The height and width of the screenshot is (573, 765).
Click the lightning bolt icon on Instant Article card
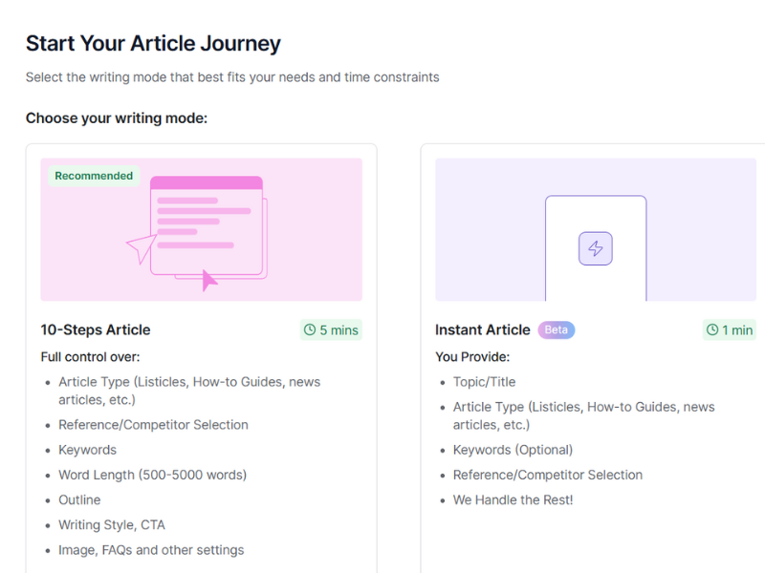[596, 247]
